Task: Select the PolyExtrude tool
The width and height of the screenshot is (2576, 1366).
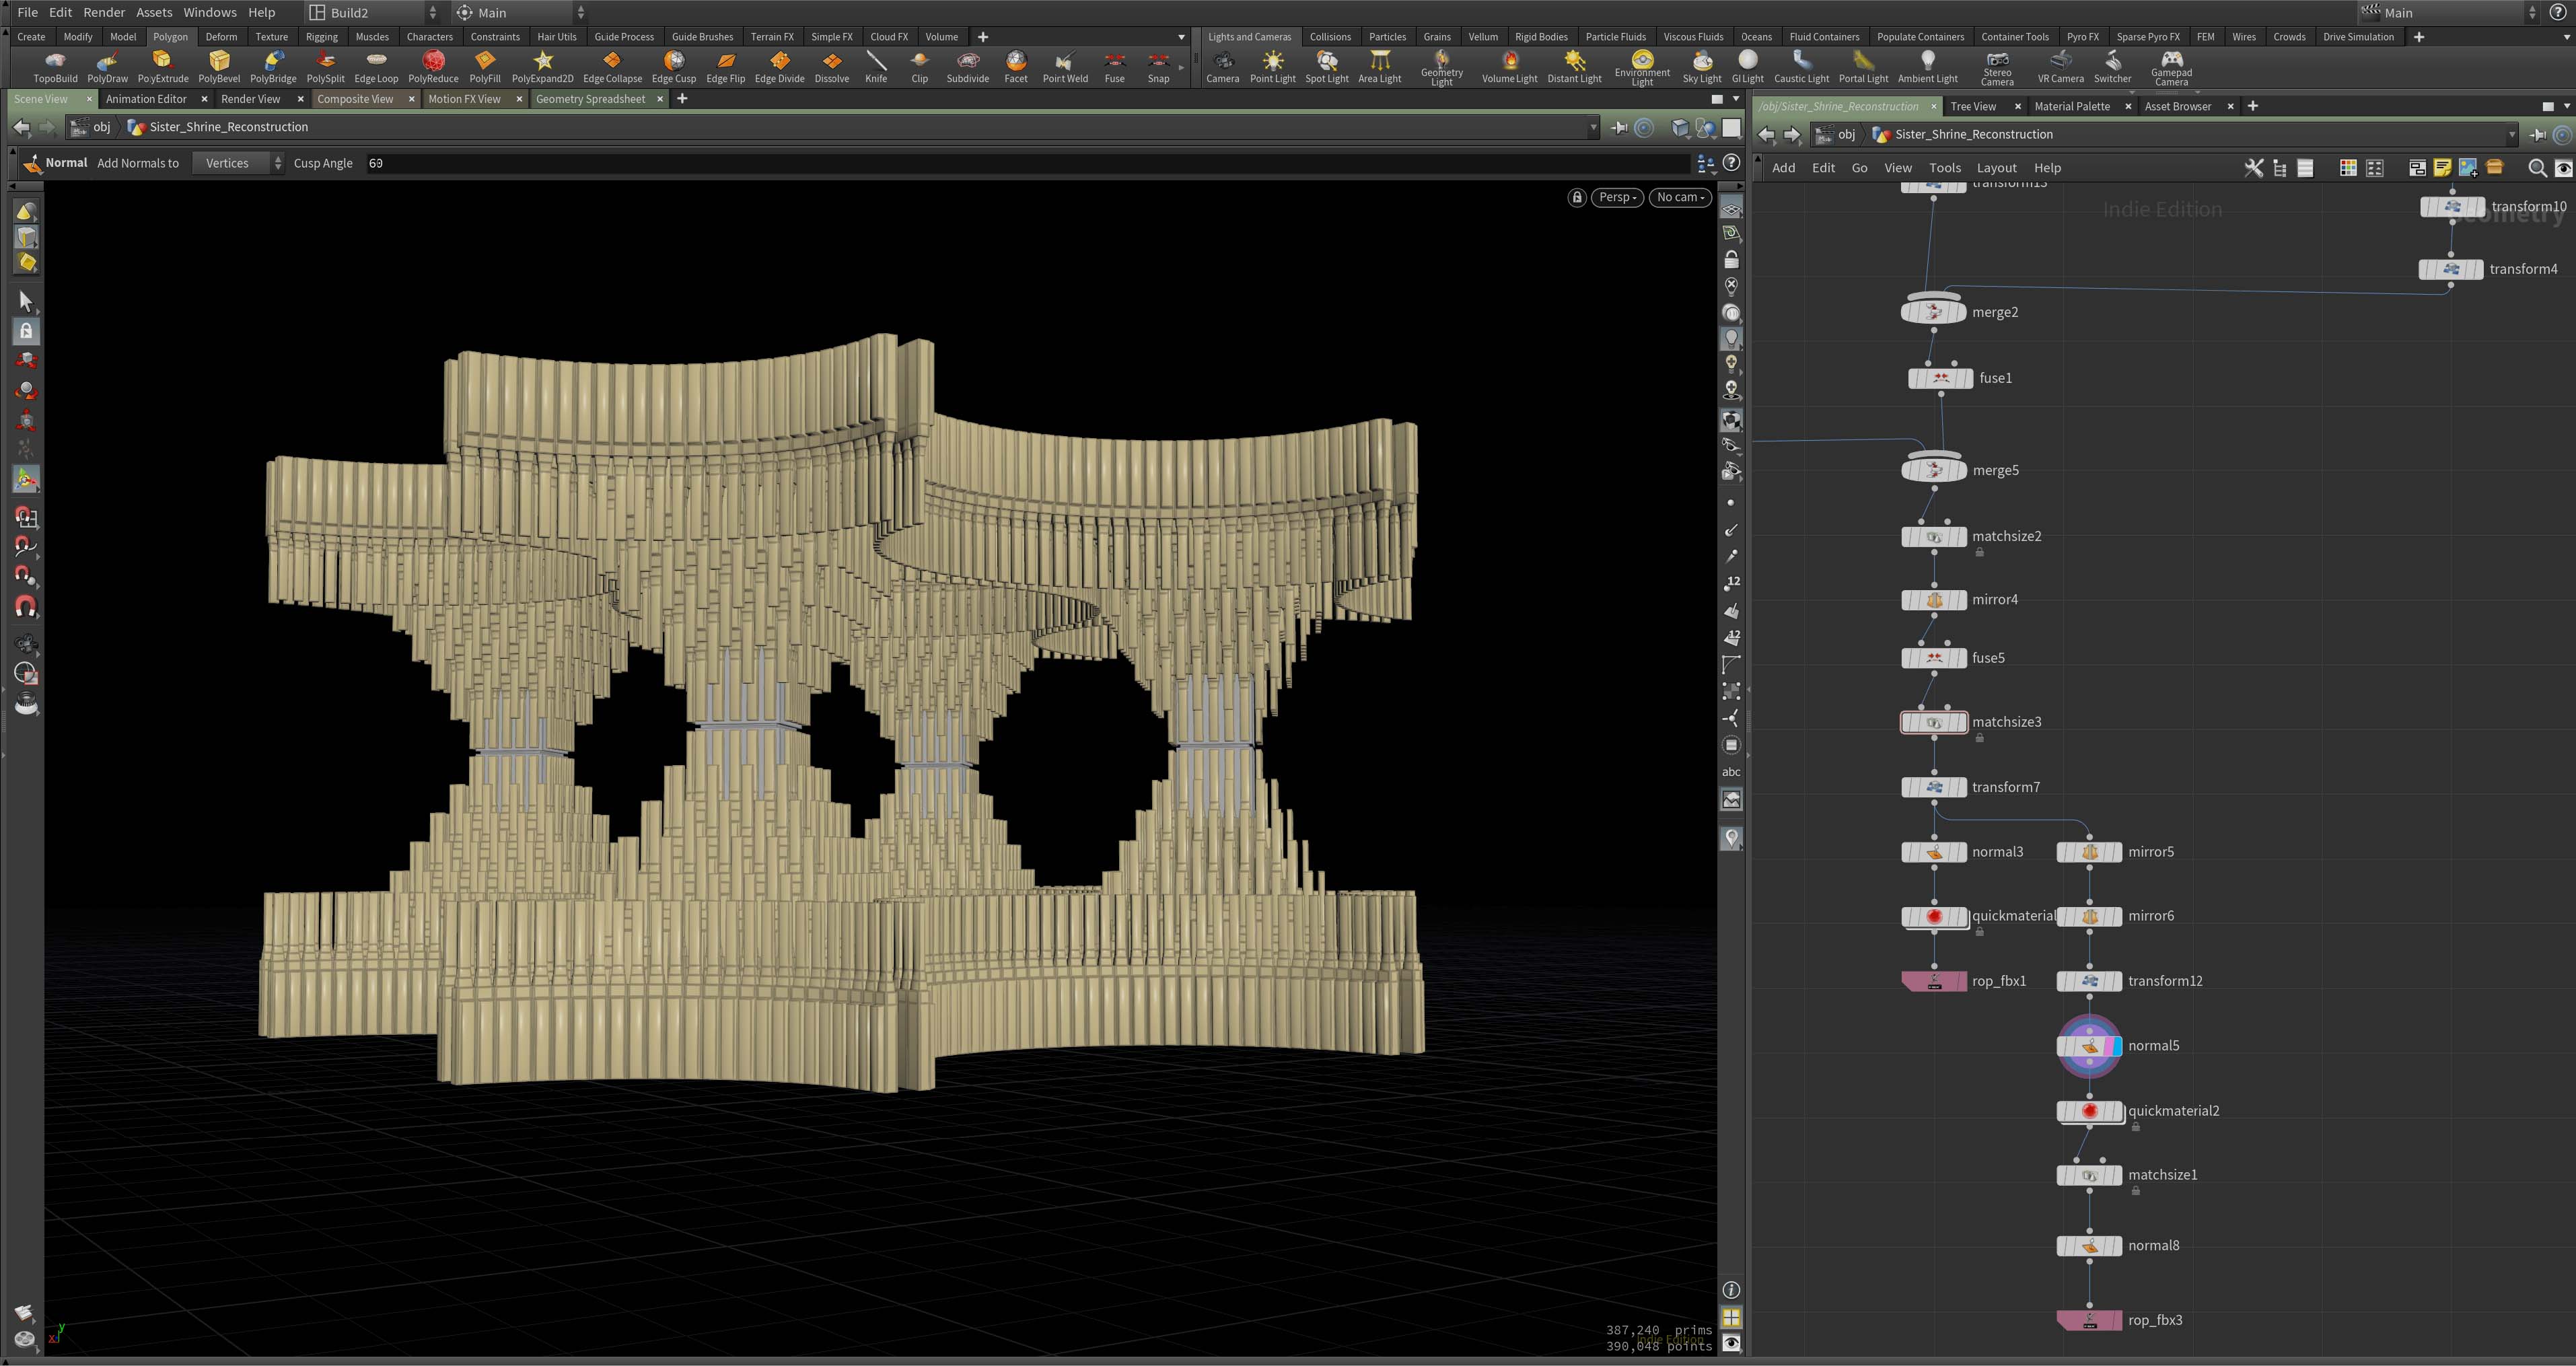Action: pyautogui.click(x=163, y=67)
